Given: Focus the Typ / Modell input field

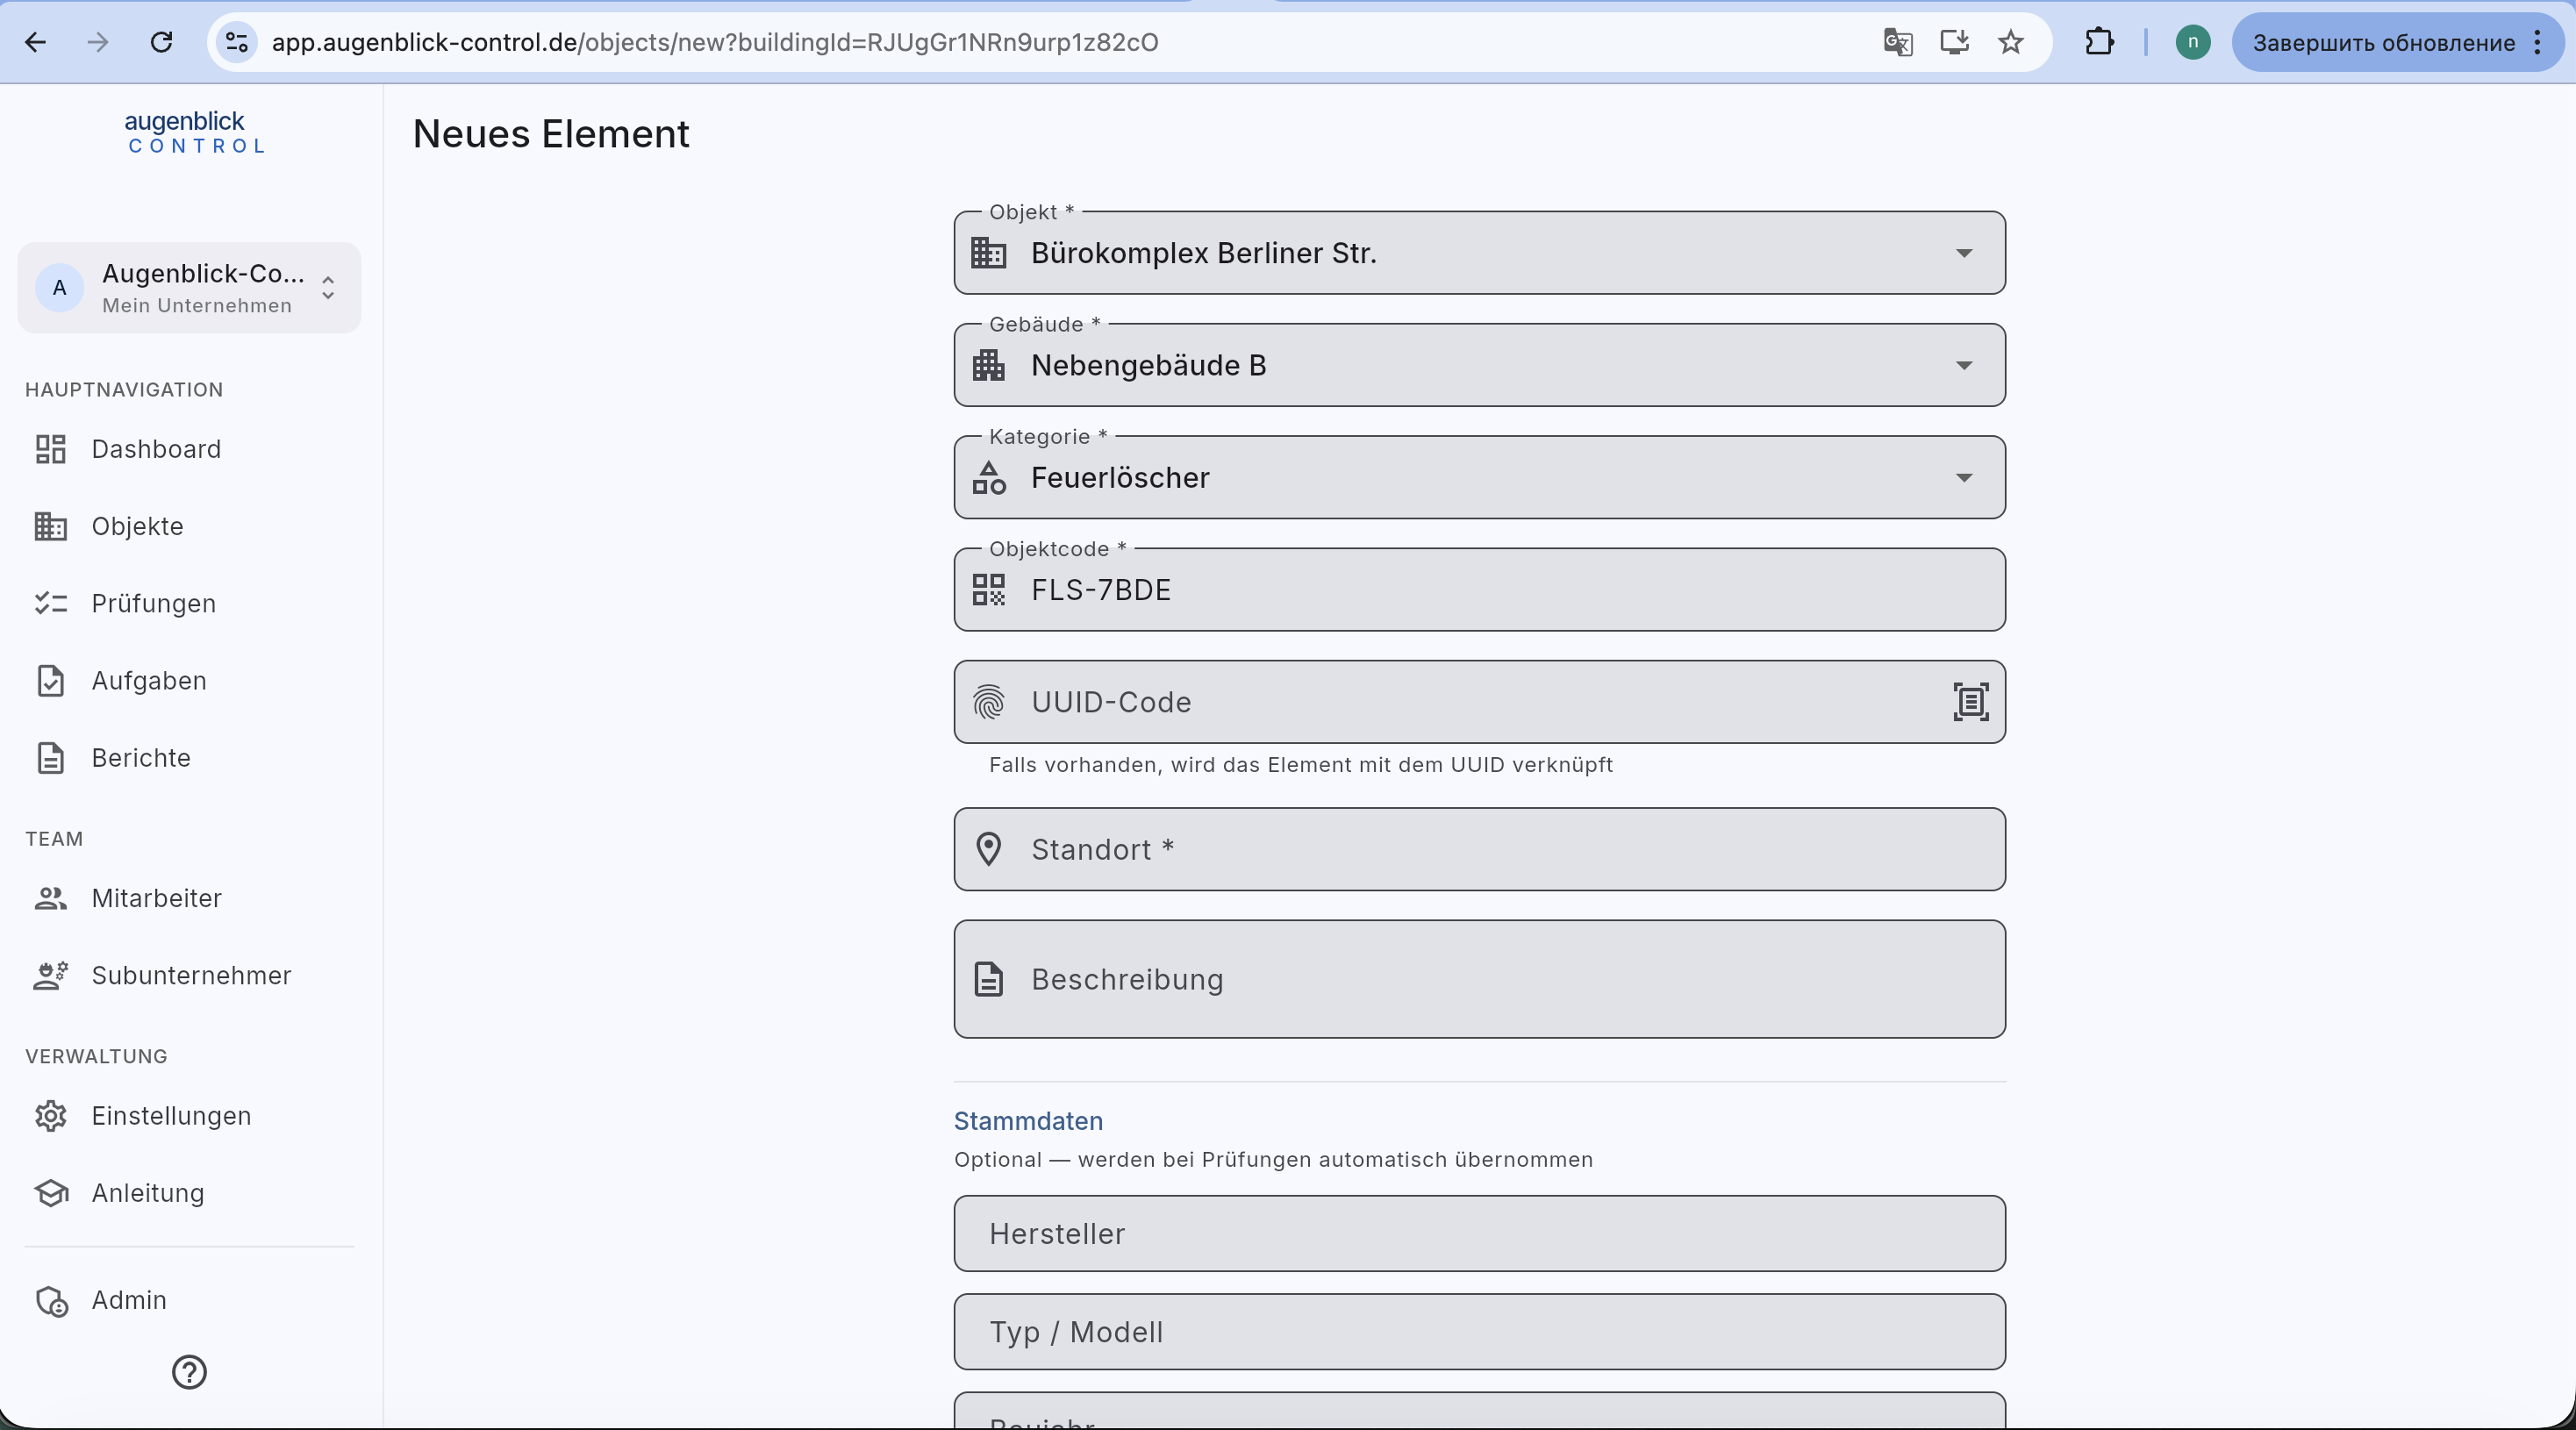Looking at the screenshot, I should coord(1479,1332).
